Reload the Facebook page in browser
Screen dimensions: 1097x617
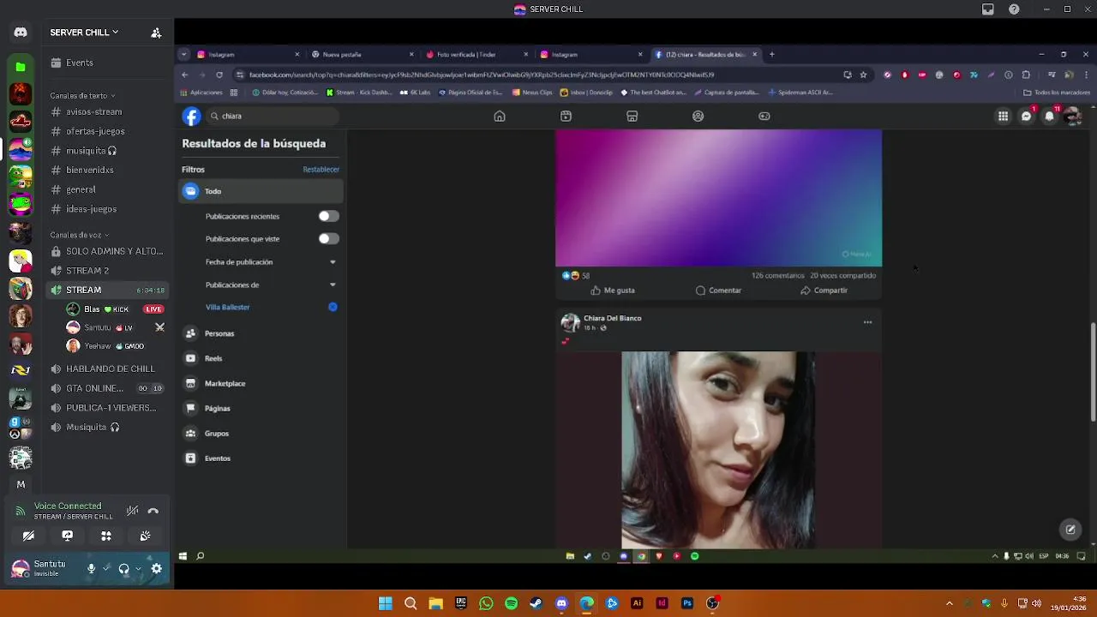point(219,75)
